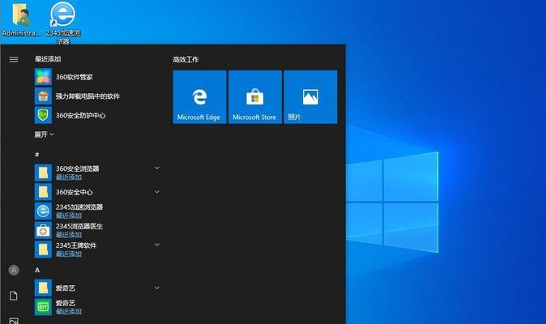Expand the 2345王牌软件 folder chevron
546x324 pixels.
[x=157, y=245]
